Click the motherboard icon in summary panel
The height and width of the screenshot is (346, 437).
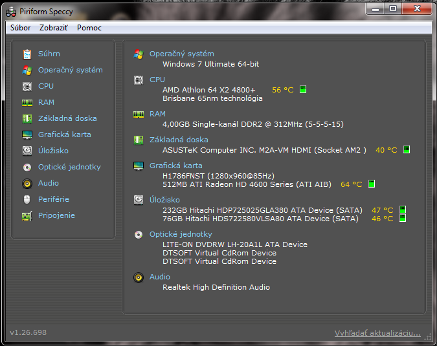139,140
